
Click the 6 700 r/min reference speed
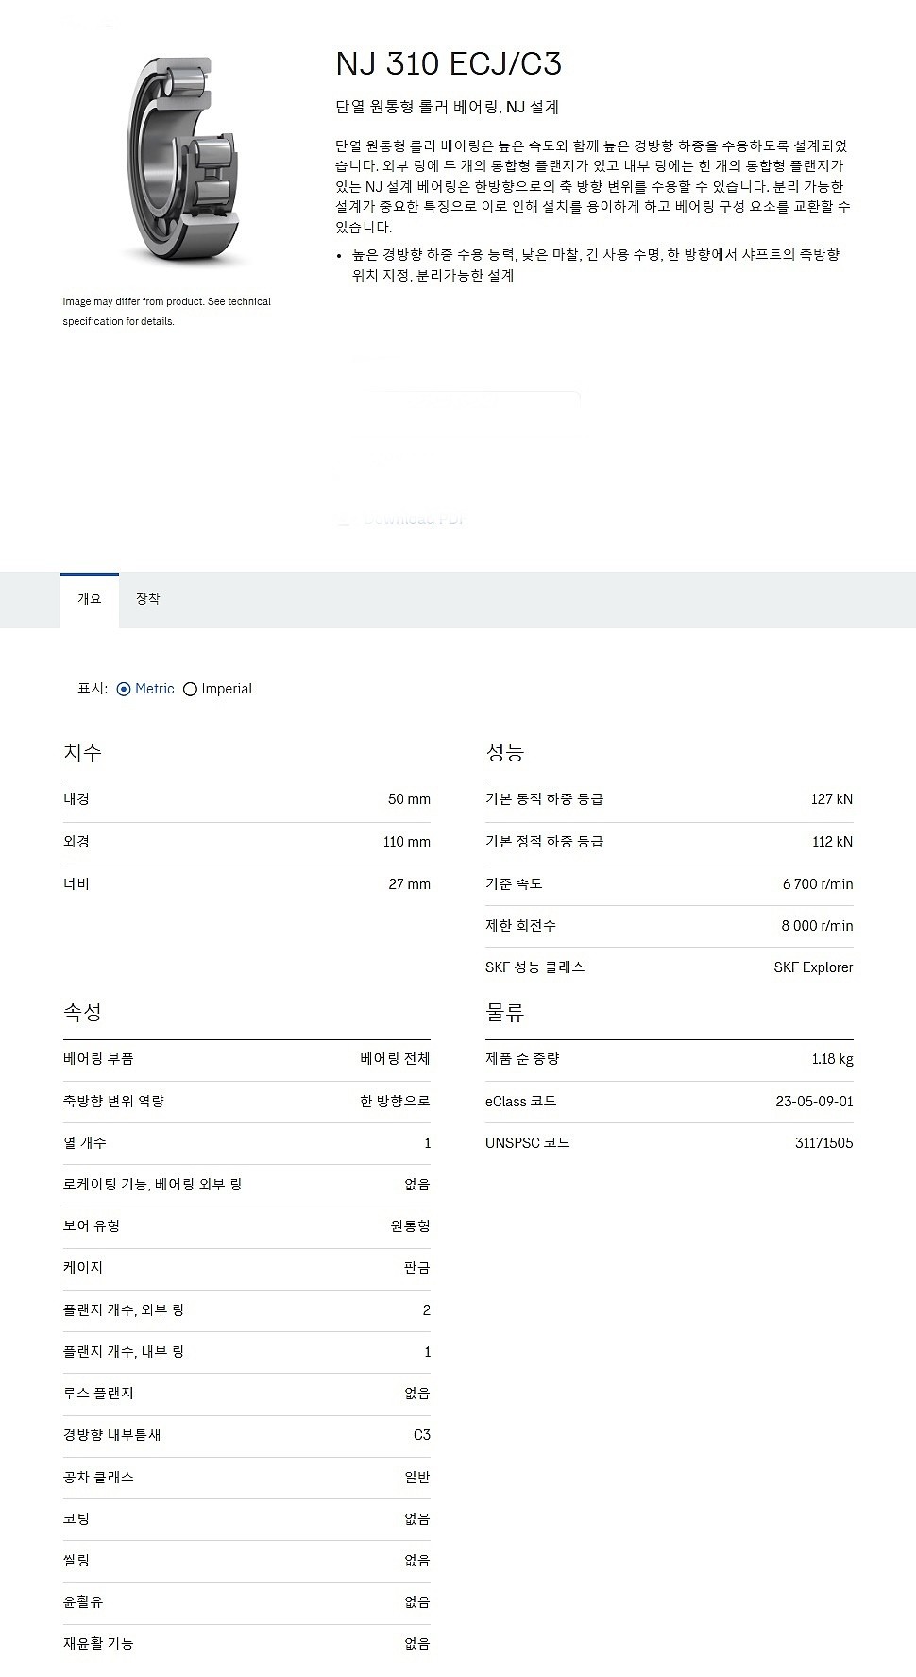pos(818,884)
